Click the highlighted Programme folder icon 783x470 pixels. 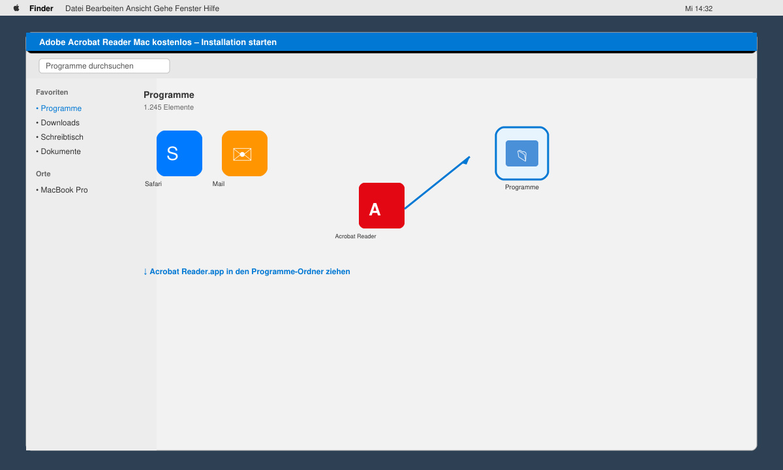[x=522, y=153]
